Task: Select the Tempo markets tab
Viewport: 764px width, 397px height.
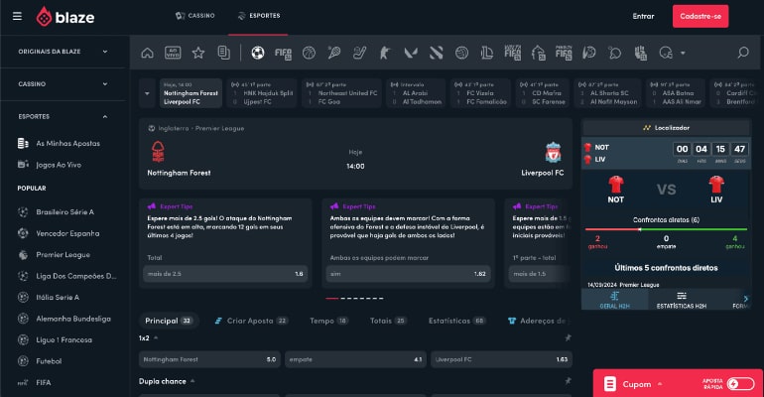Action: click(x=328, y=321)
